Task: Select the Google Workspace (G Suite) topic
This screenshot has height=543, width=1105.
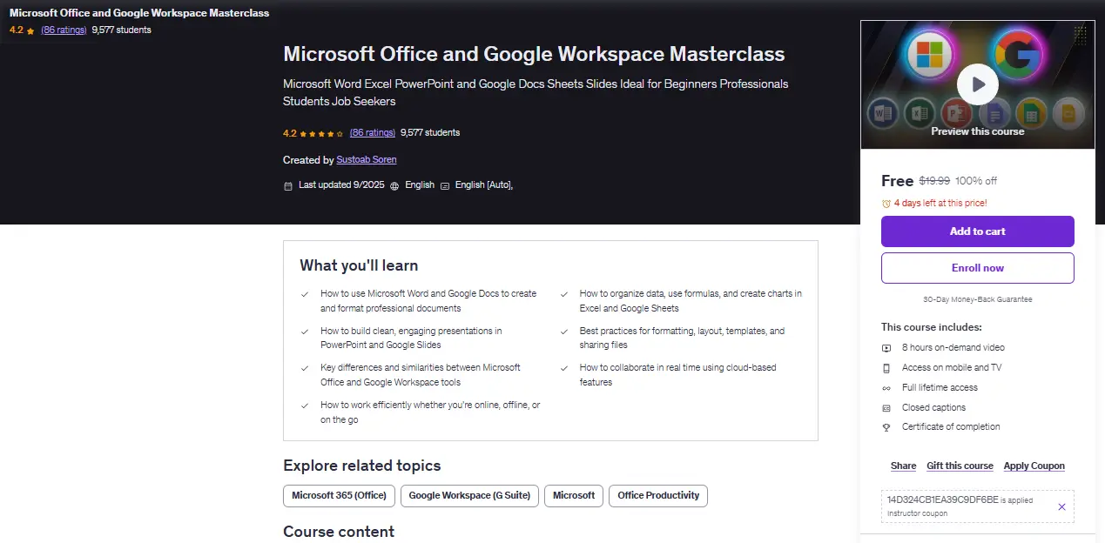Action: pyautogui.click(x=469, y=496)
